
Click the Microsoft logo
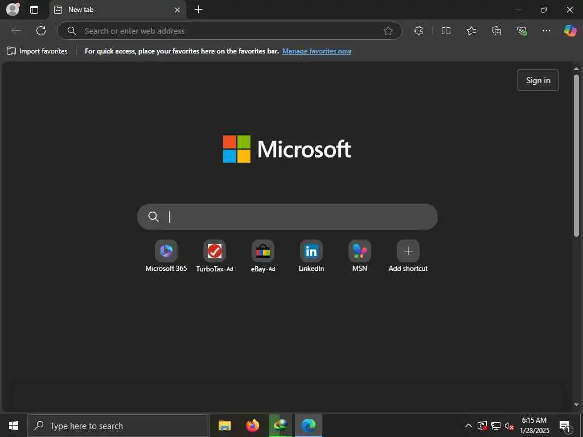click(x=287, y=149)
